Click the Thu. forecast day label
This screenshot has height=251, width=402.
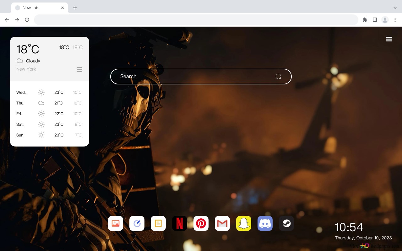(x=20, y=103)
